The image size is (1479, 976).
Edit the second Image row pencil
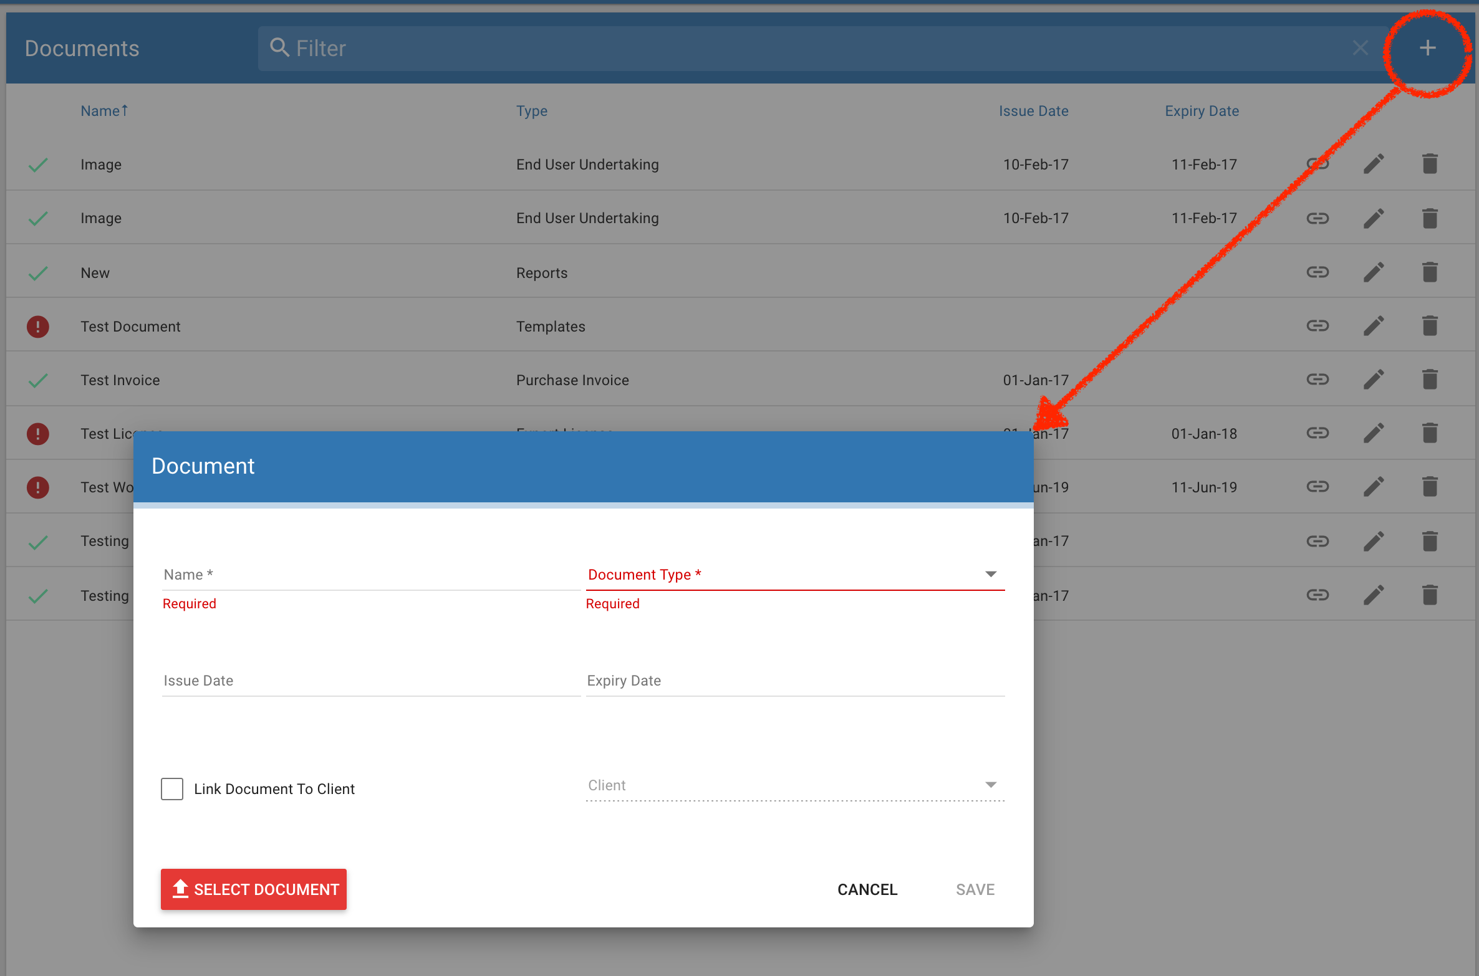click(1374, 218)
